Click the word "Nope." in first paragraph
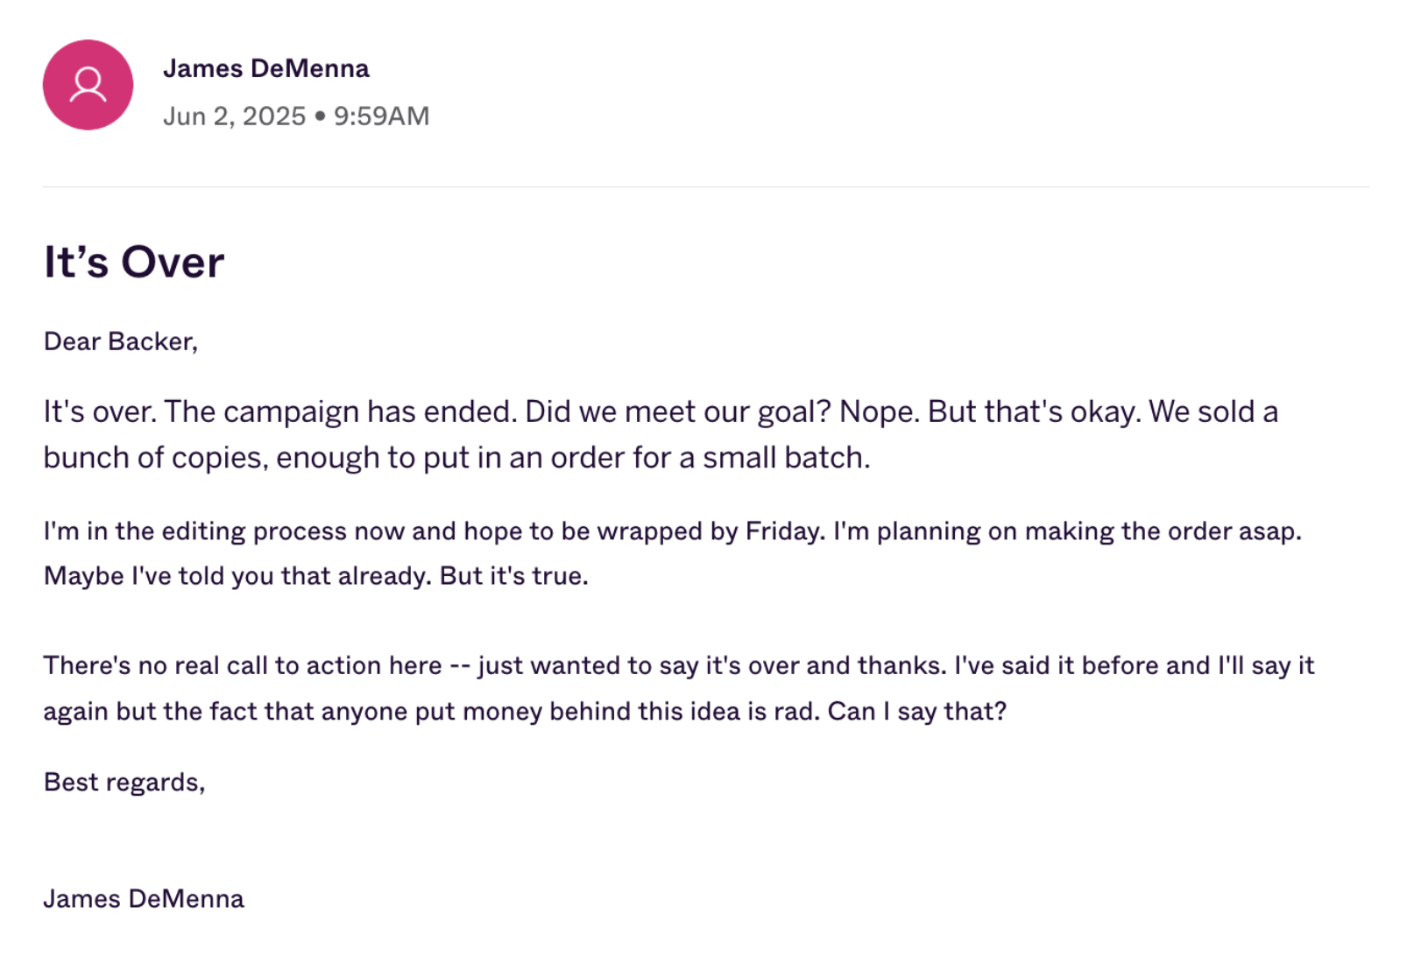The image size is (1414, 977). tap(880, 411)
